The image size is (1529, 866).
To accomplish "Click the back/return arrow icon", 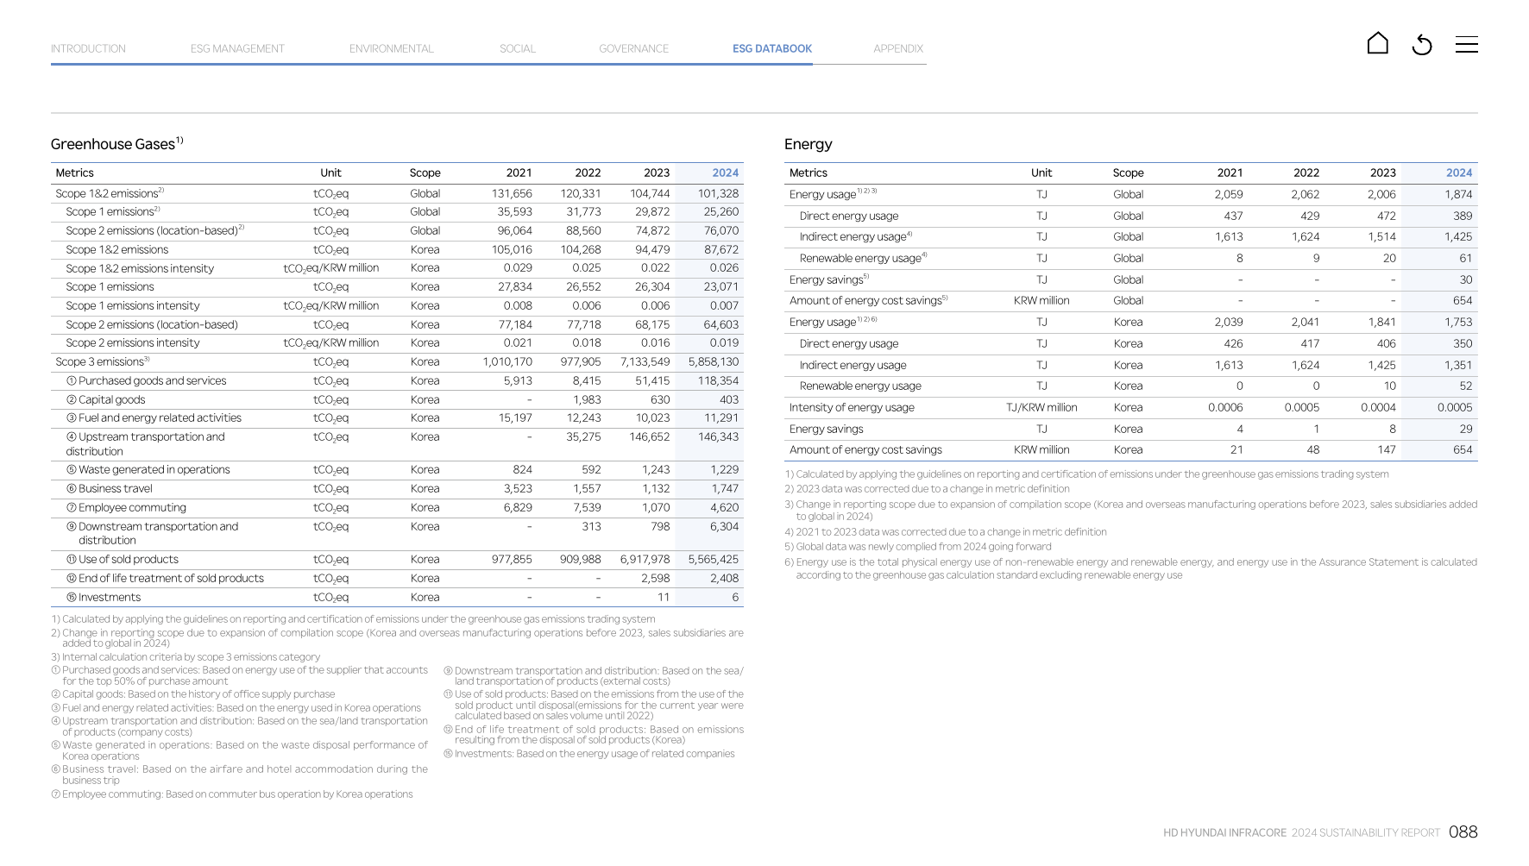I will pyautogui.click(x=1422, y=45).
